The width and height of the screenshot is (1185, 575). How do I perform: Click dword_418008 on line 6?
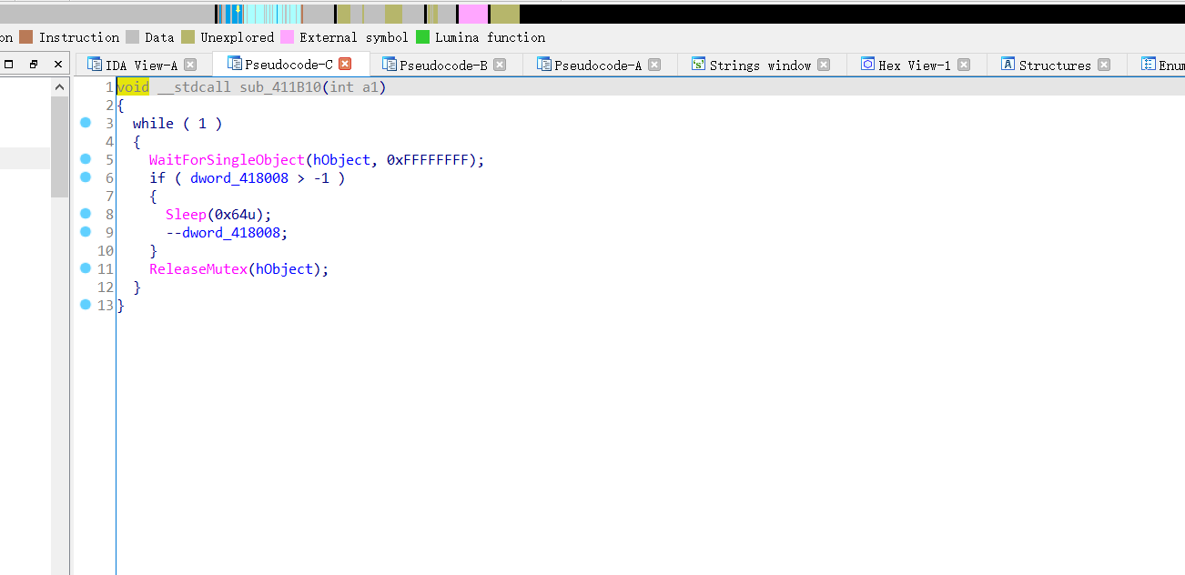point(239,177)
